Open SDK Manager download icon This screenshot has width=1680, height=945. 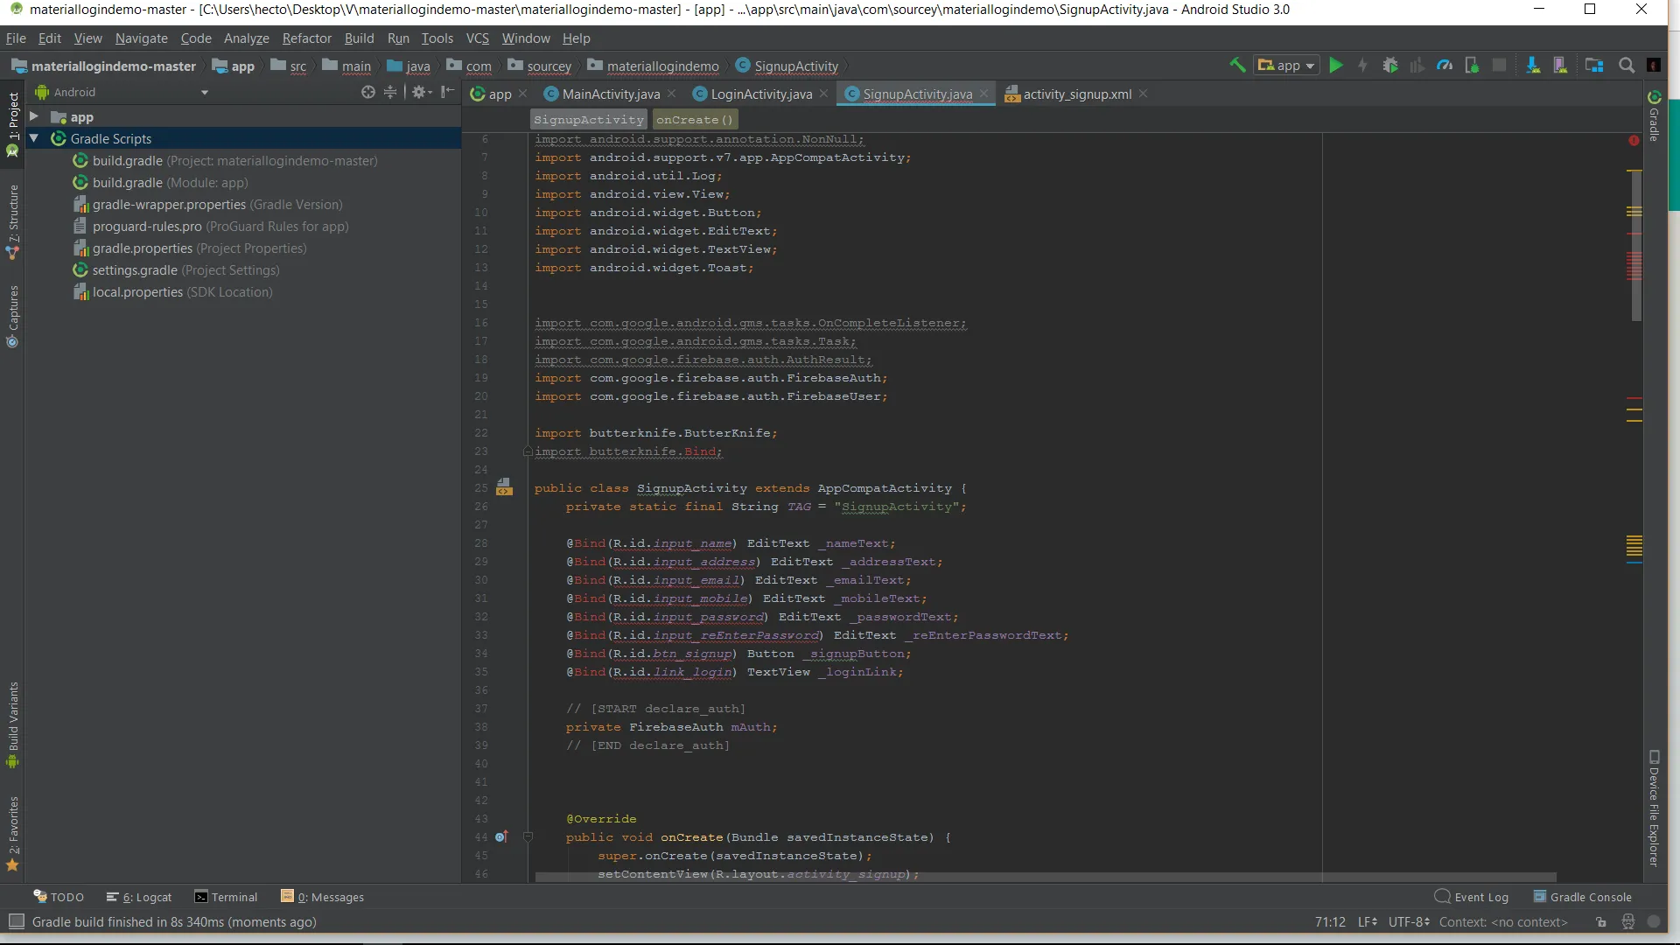tap(1533, 65)
